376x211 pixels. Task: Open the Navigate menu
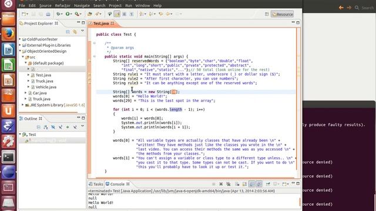tap(82, 5)
